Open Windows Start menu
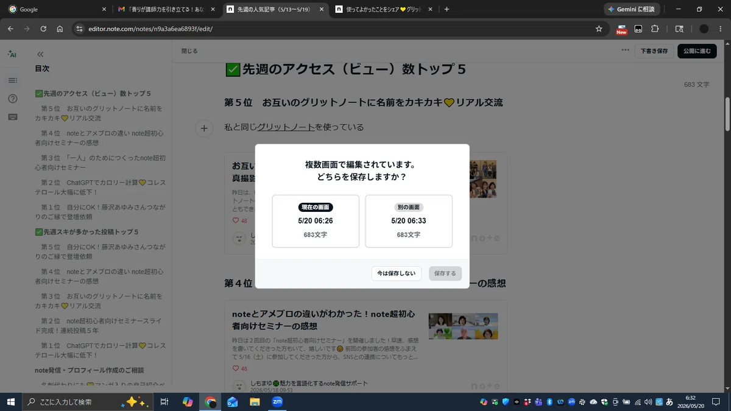Screen dimensions: 731x411 click(x=10, y=402)
